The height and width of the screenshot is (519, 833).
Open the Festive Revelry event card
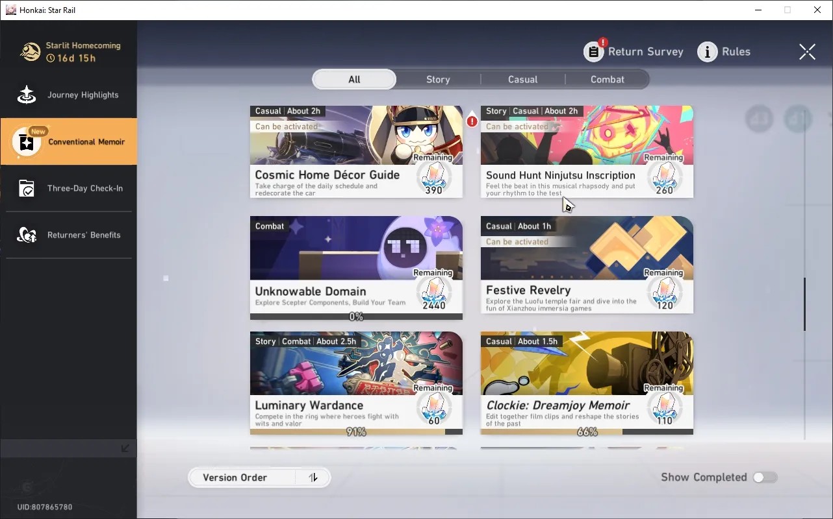587,265
